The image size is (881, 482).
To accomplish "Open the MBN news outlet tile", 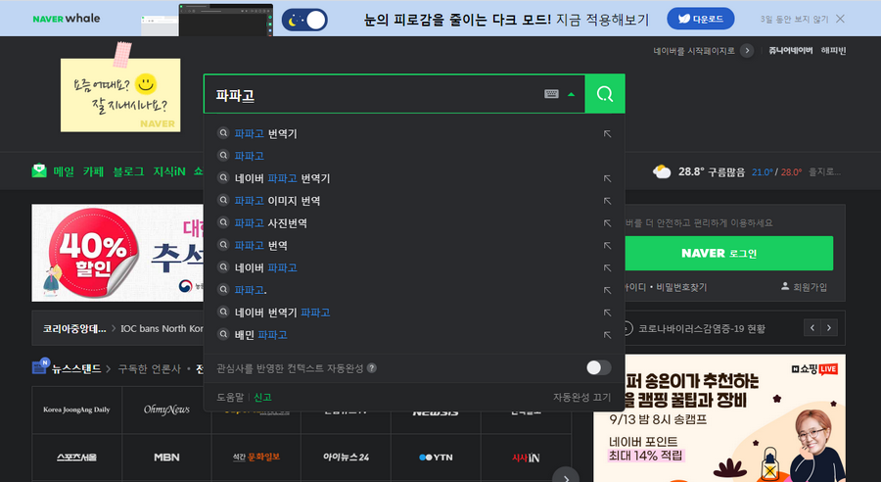I will click(x=166, y=458).
